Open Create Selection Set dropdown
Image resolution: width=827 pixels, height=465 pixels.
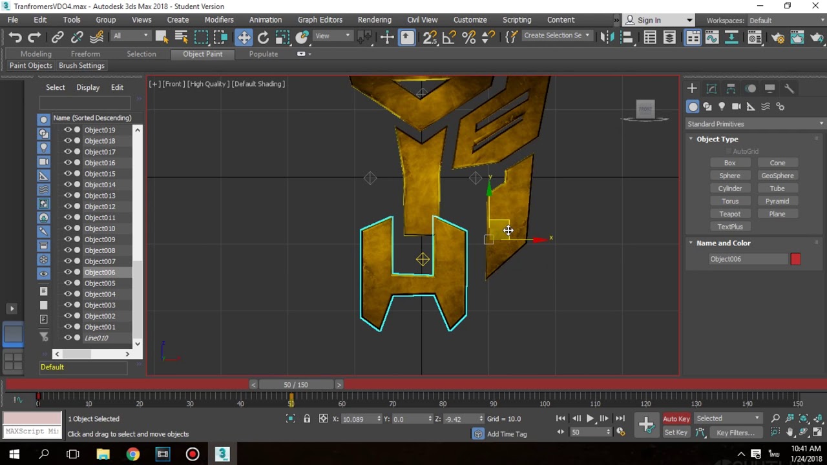coord(556,36)
